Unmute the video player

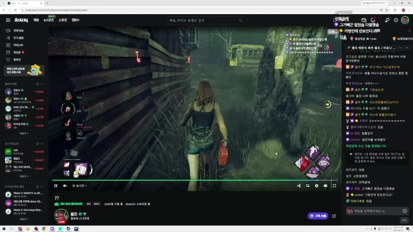pyautogui.click(x=65, y=186)
